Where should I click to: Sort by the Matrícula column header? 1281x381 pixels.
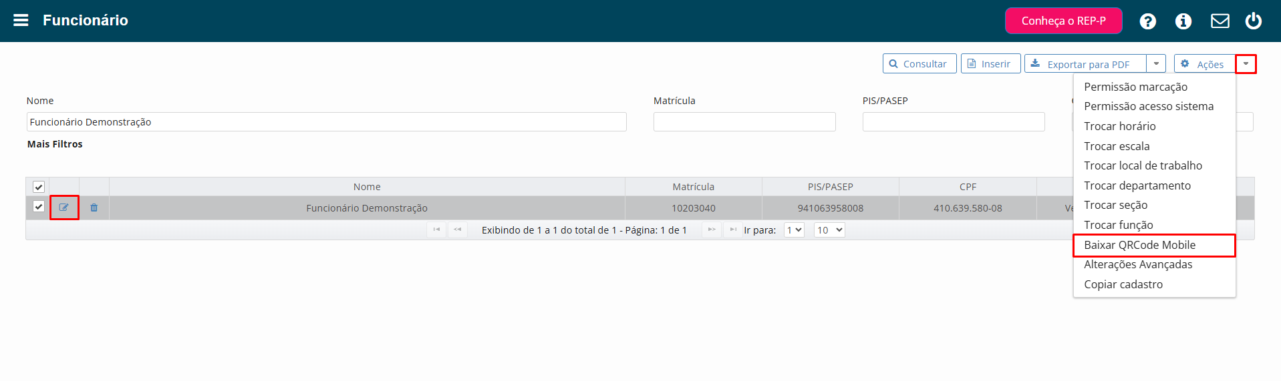pyautogui.click(x=694, y=187)
